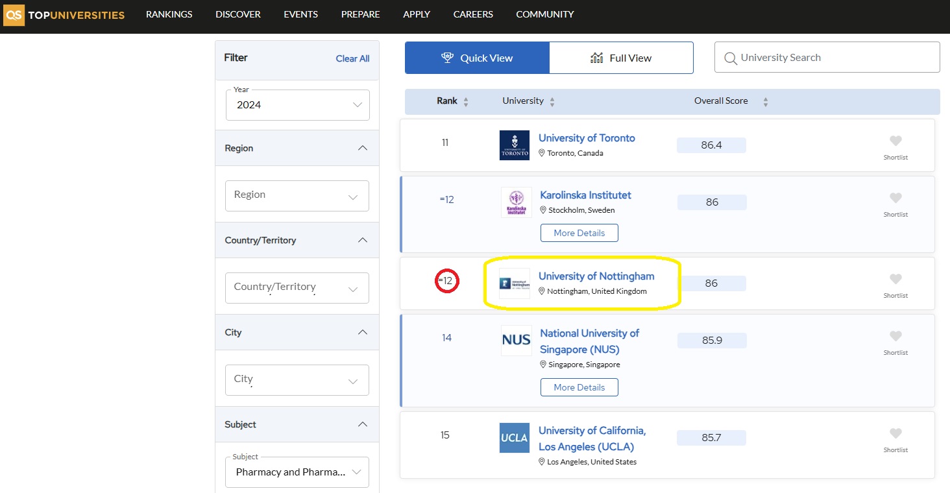The height and width of the screenshot is (493, 950).
Task: Click rank 14 value
Action: (x=446, y=338)
